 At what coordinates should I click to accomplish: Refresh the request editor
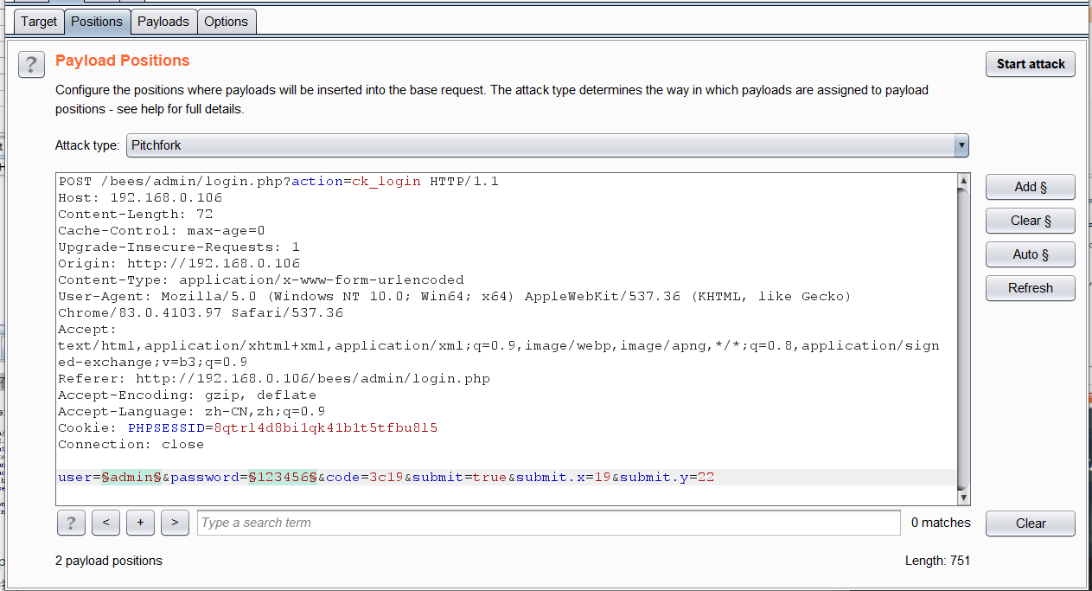pyautogui.click(x=1031, y=288)
